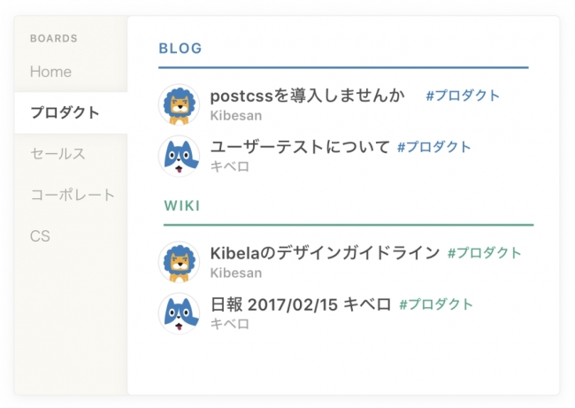
Task: Open the ユーザーテストについて blog post
Action: tap(300, 147)
